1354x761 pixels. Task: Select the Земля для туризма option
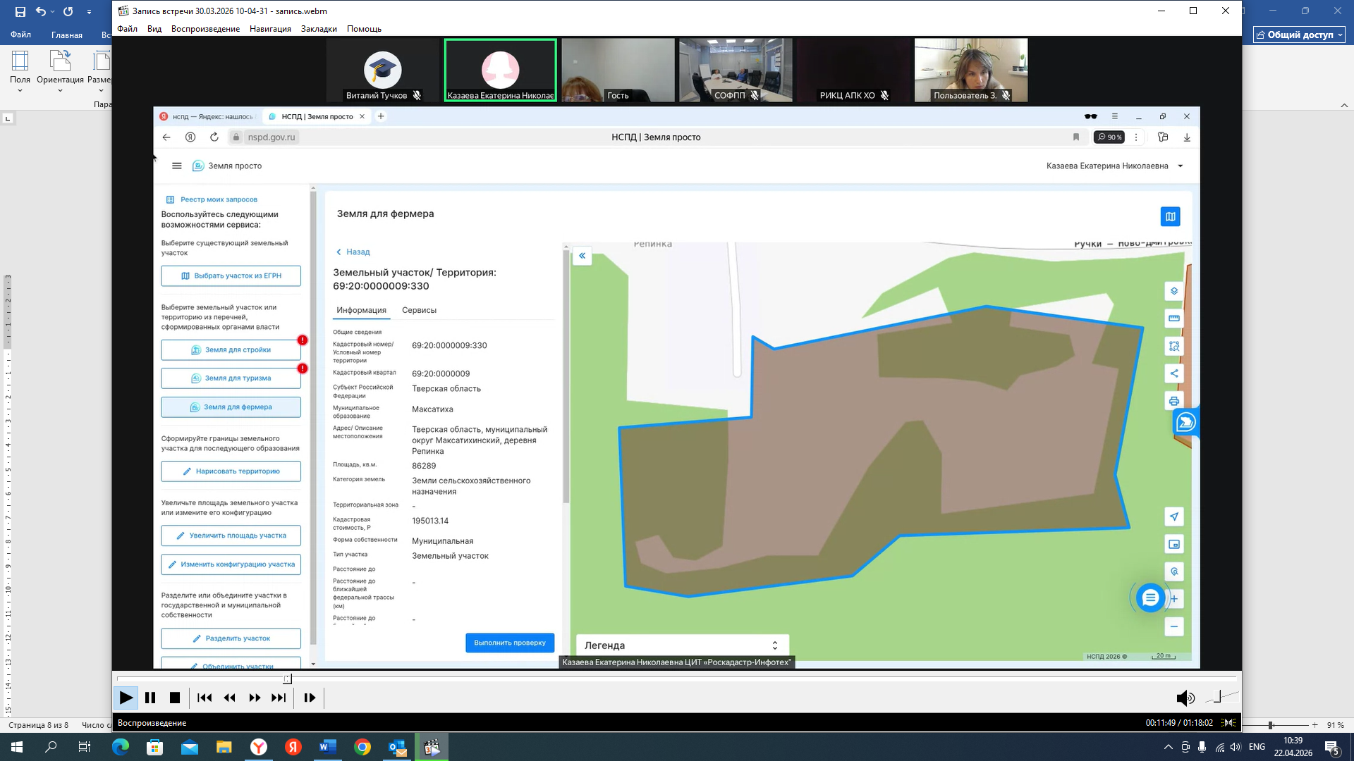(x=231, y=378)
